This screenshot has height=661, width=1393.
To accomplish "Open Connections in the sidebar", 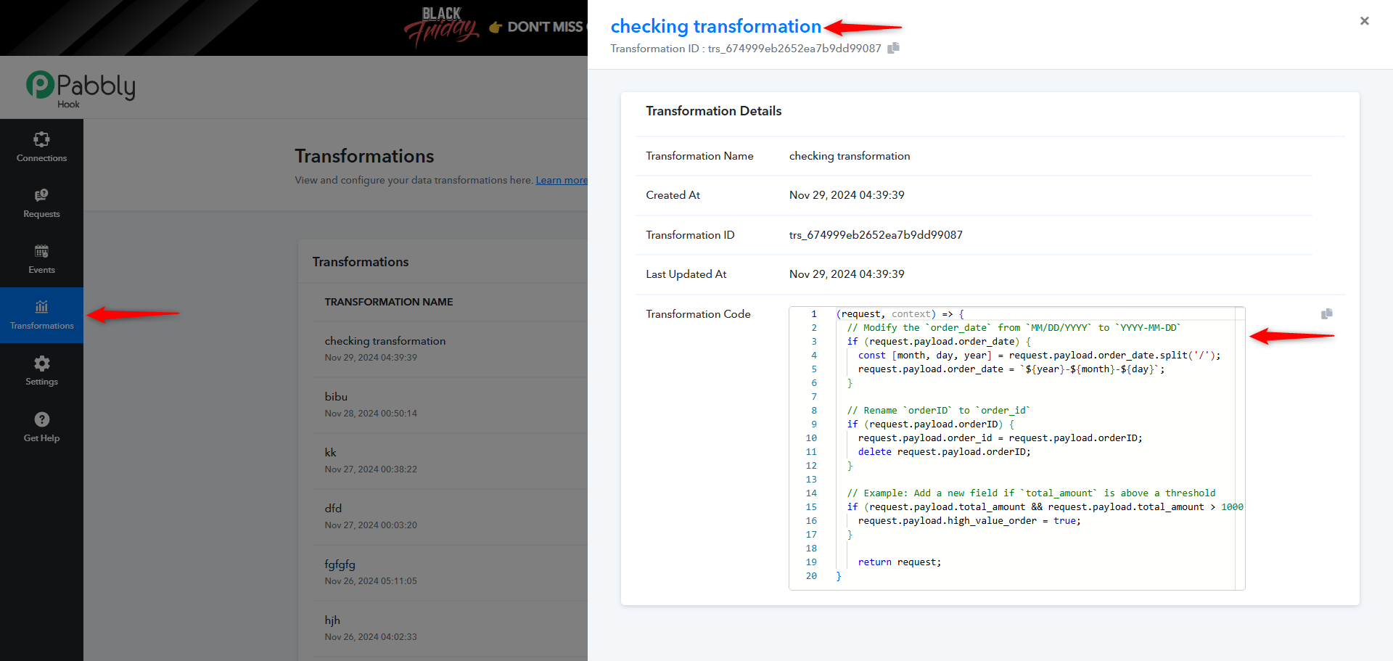I will pos(41,147).
